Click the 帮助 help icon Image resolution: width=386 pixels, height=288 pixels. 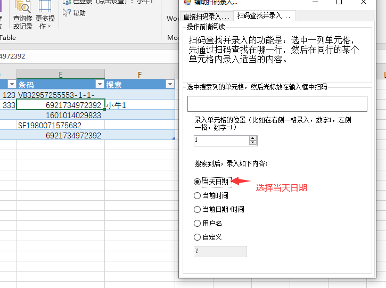point(67,13)
